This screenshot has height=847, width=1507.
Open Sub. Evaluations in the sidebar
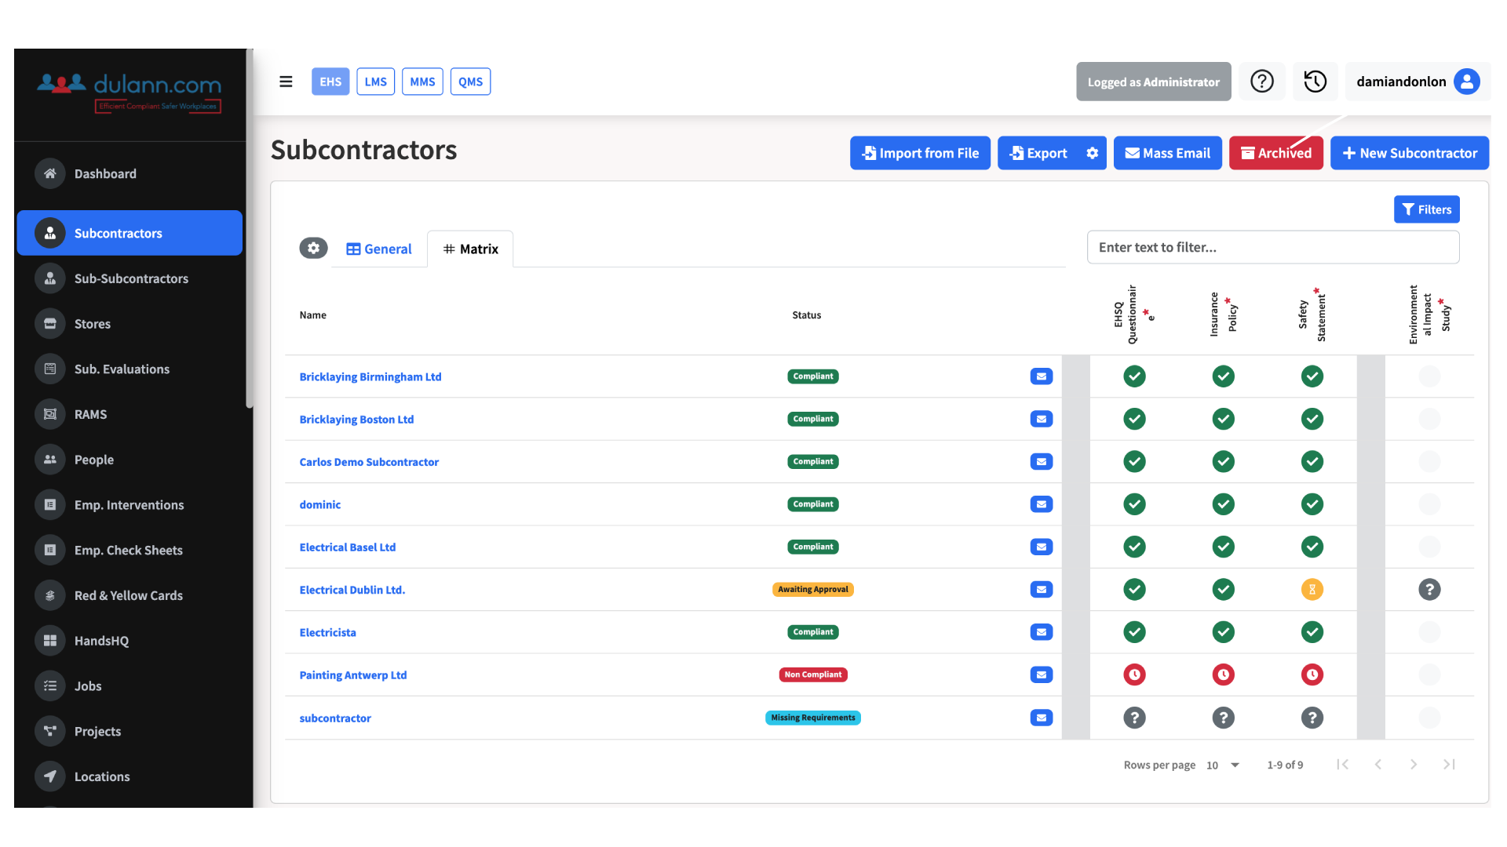122,369
